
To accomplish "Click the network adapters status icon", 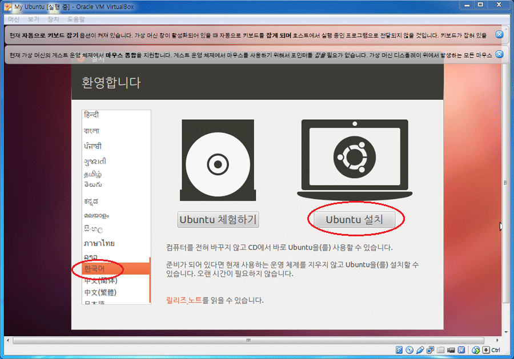I will click(430, 350).
